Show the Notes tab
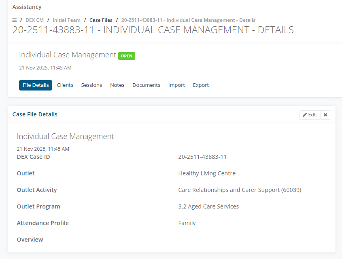The width and height of the screenshot is (342, 259). coord(117,85)
